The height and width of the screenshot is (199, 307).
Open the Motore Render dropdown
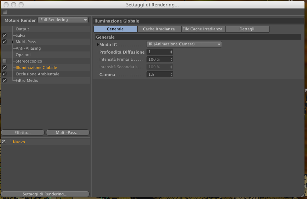click(63, 20)
